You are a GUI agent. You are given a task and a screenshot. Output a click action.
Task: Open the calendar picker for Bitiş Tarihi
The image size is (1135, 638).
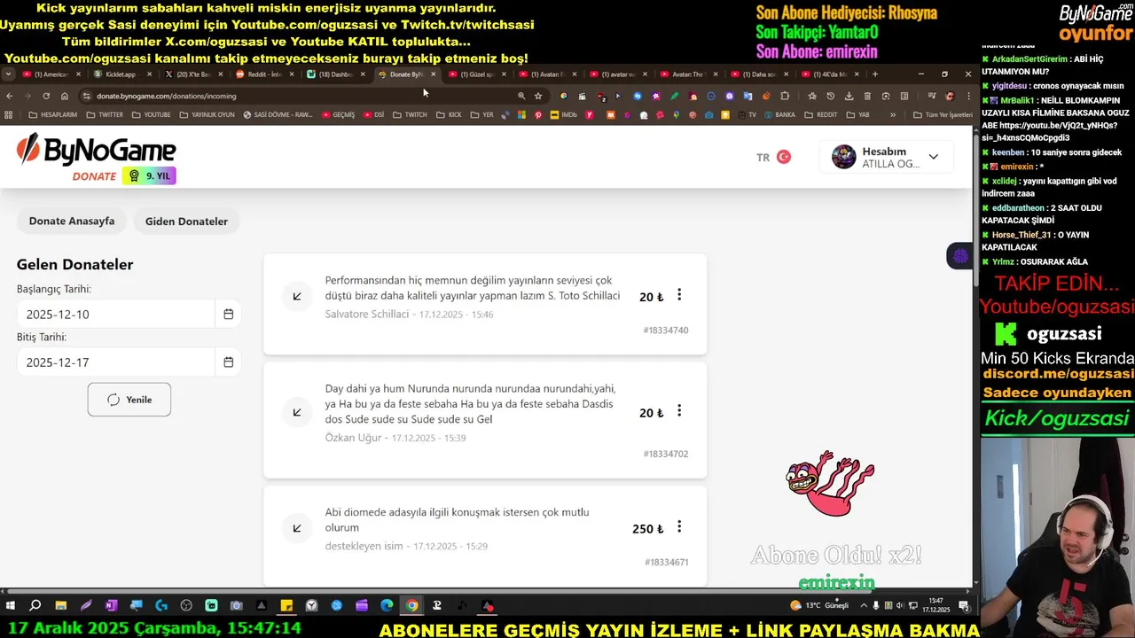pos(228,362)
